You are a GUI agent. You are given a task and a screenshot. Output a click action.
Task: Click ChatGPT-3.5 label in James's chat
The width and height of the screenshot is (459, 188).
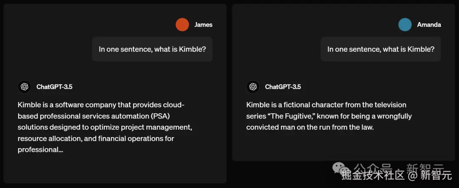[54, 87]
